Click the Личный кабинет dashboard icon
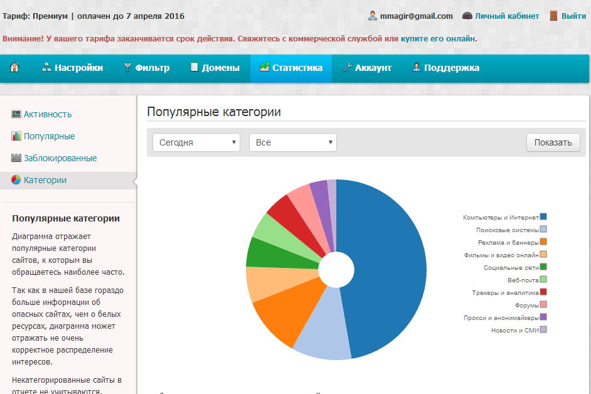 (467, 16)
